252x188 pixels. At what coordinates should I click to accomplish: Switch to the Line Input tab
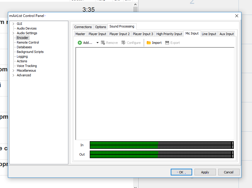coord(209,34)
